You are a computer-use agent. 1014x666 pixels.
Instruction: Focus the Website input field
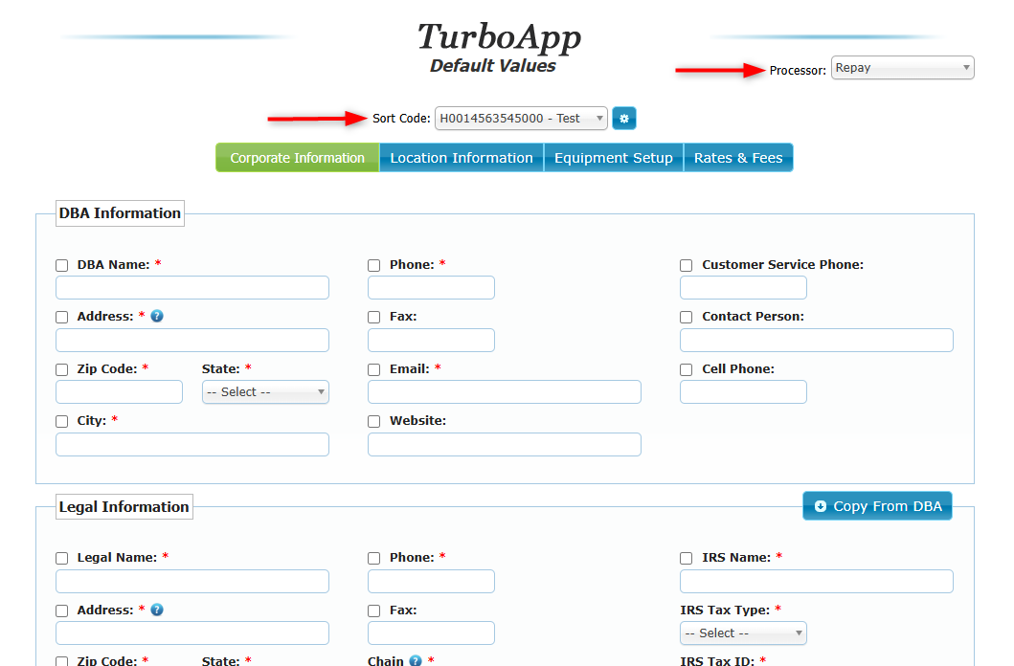[x=505, y=444]
